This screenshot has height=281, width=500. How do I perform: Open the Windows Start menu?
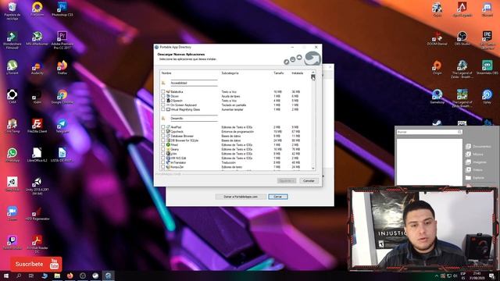(5, 276)
